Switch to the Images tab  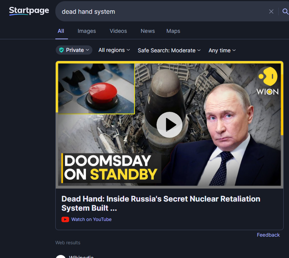[87, 31]
